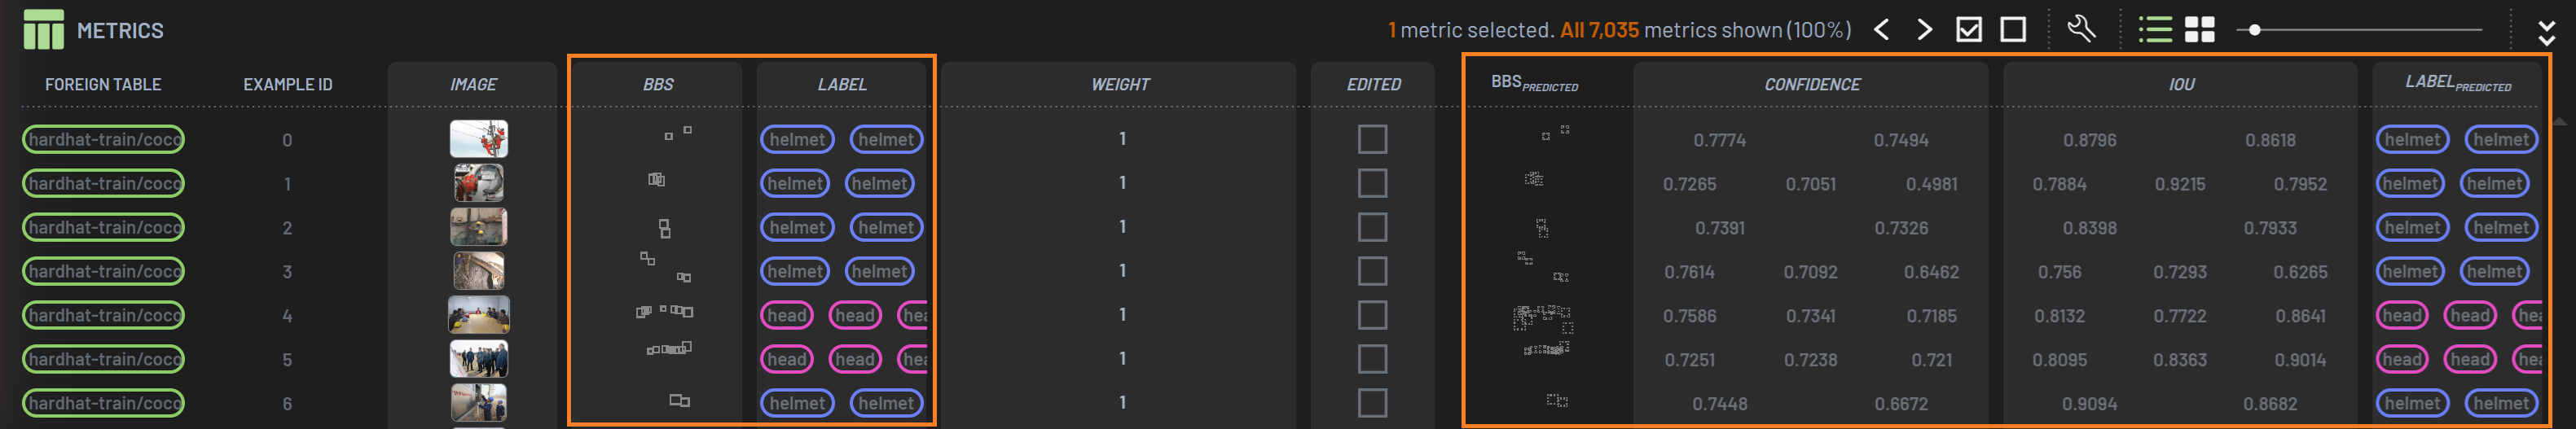Sort by the CONFIDENCE column header
This screenshot has width=2576, height=429.
click(x=1811, y=85)
